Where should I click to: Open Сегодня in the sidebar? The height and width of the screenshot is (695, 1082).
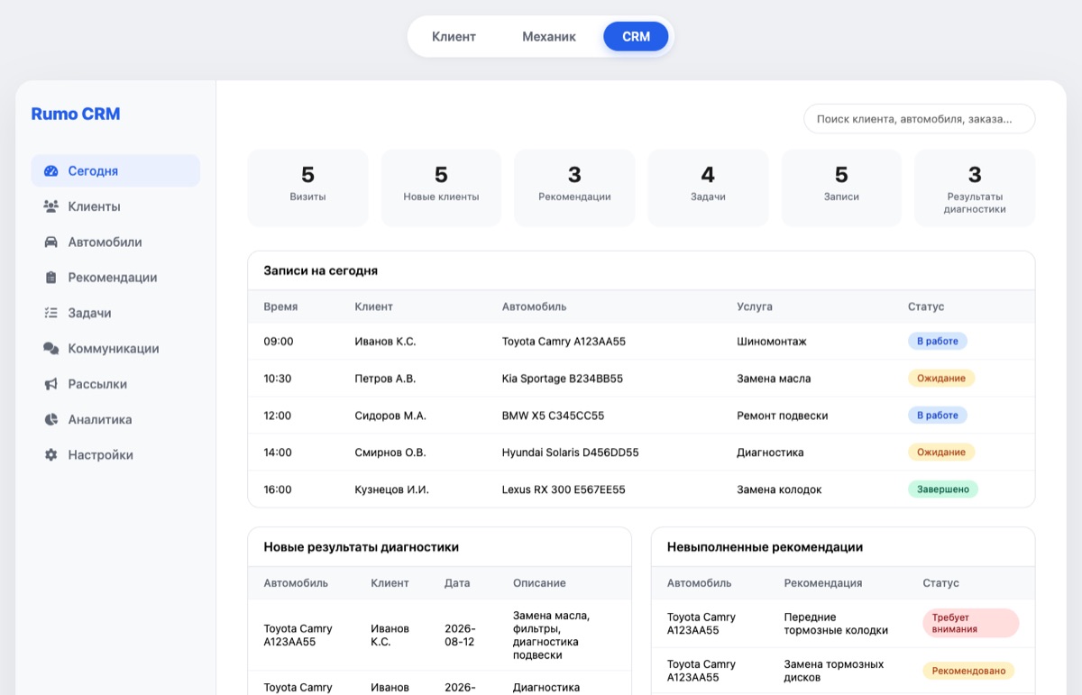(115, 171)
